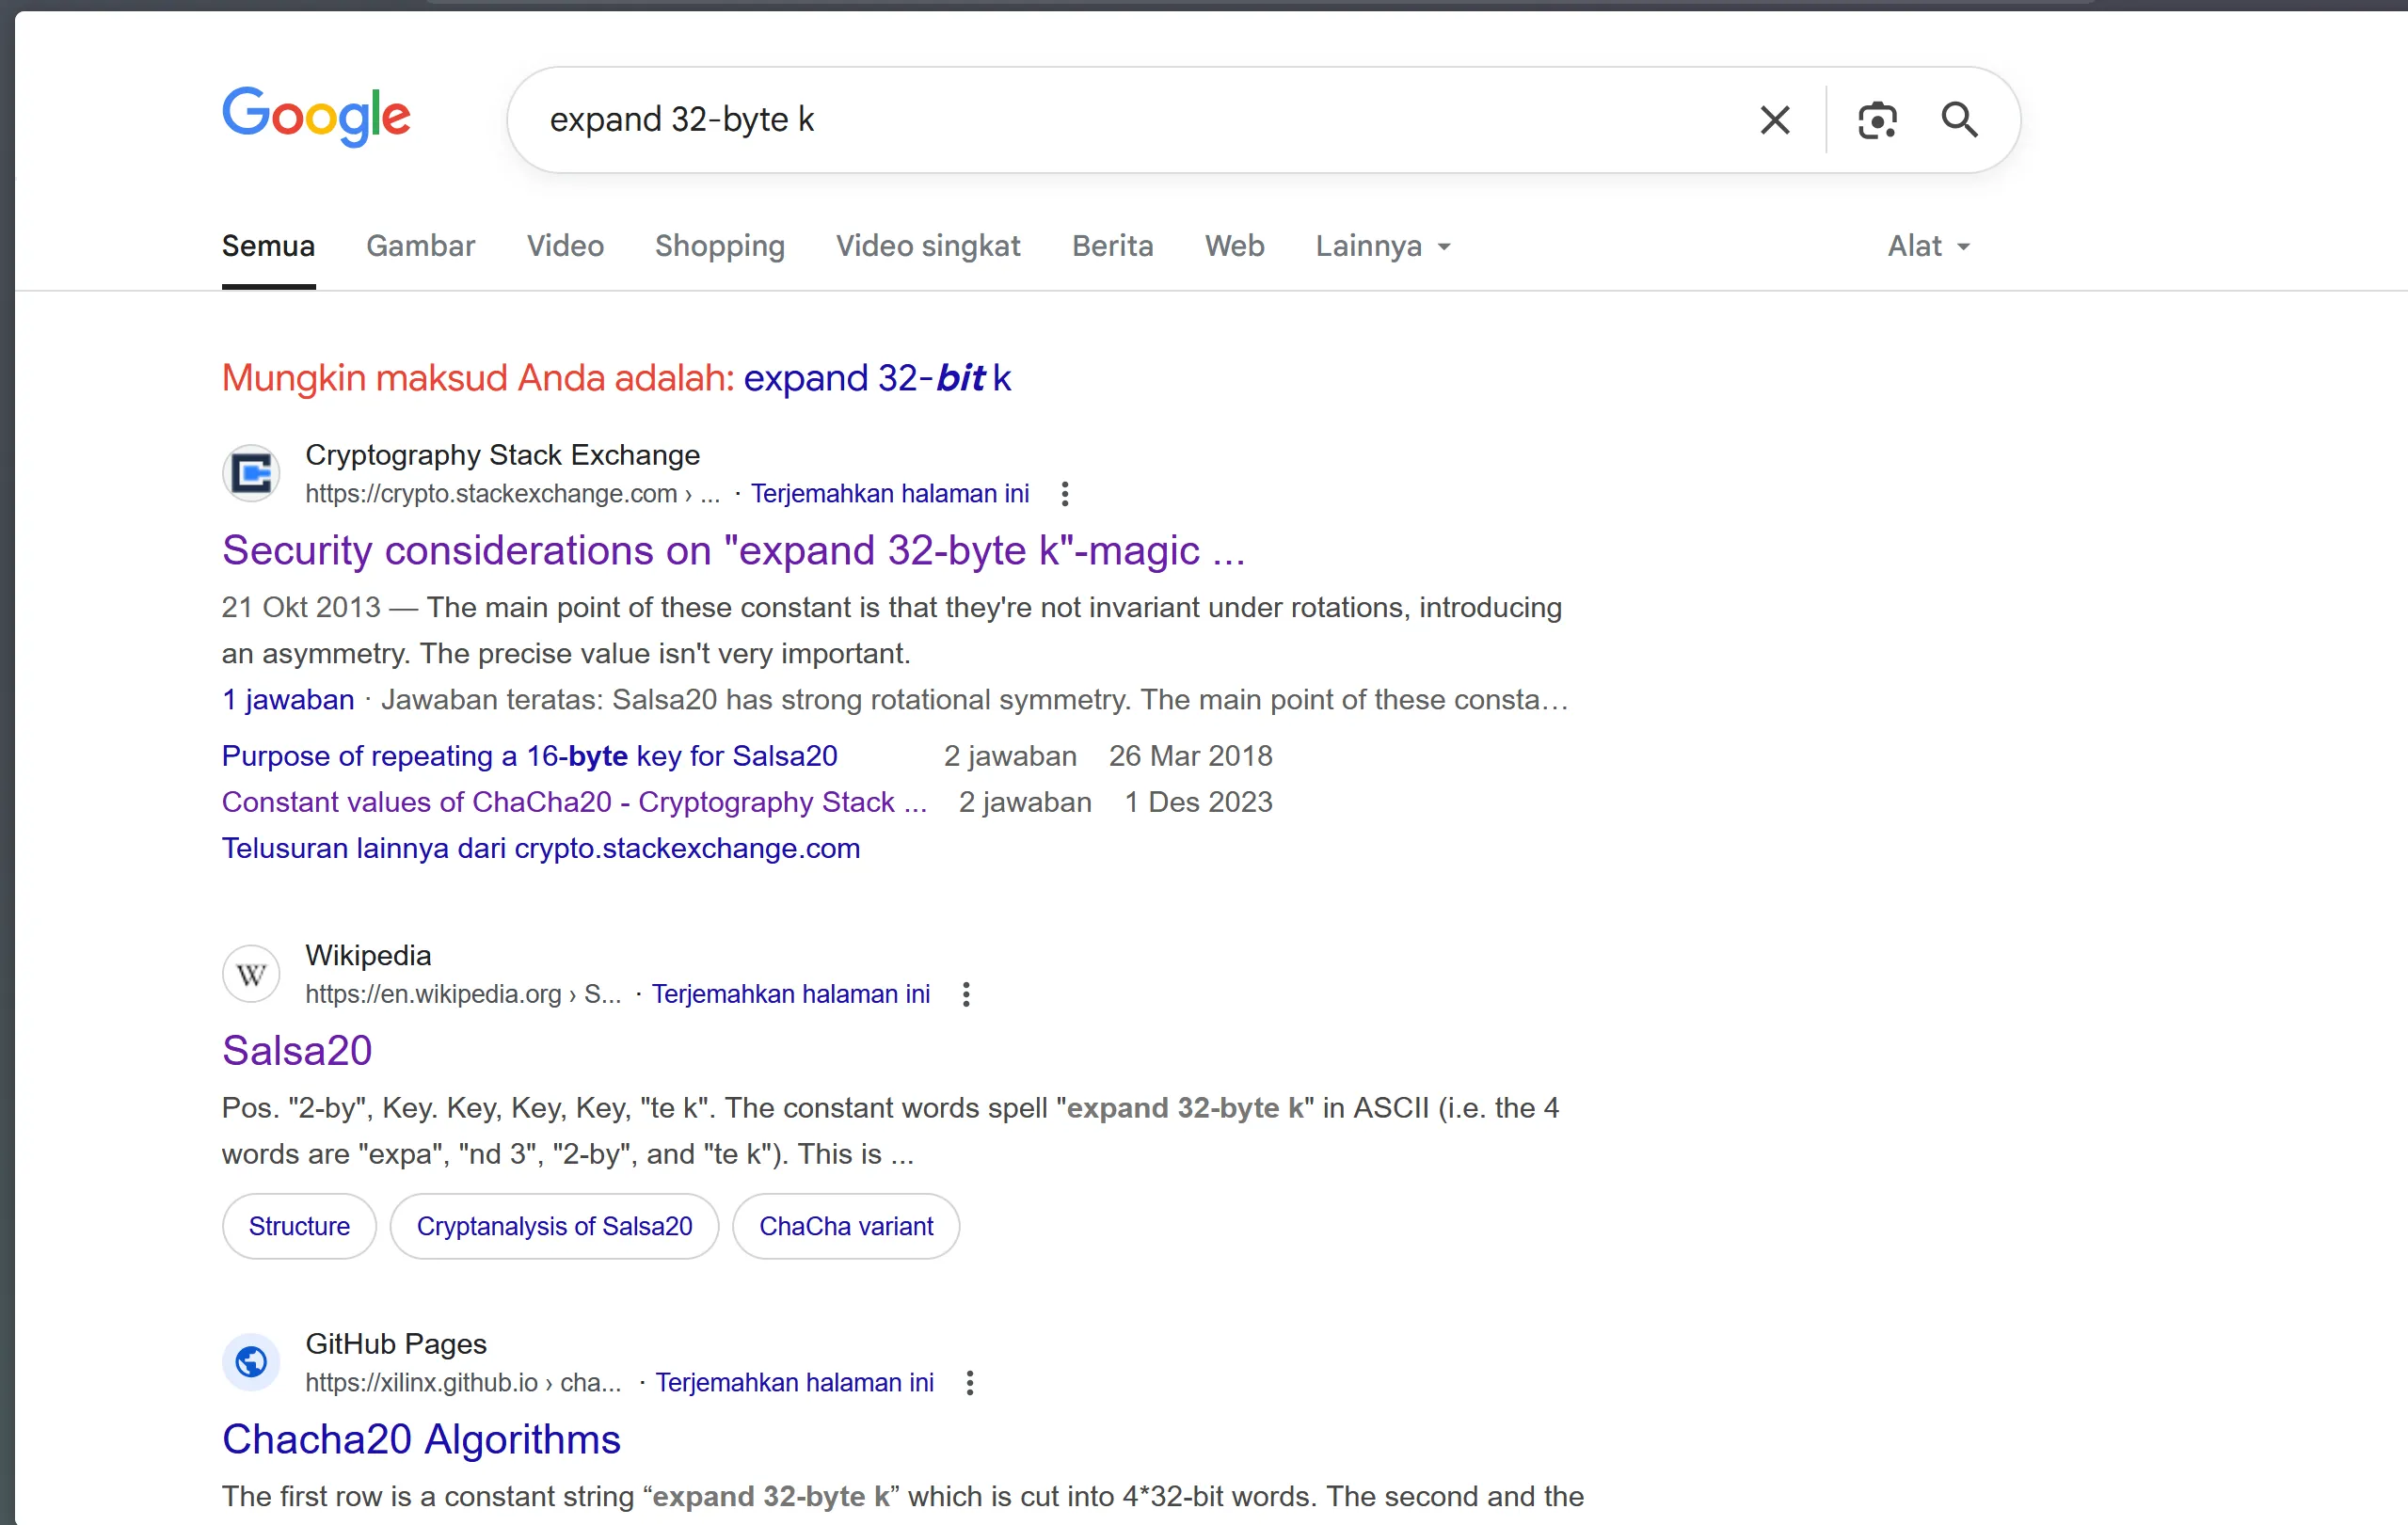The image size is (2408, 1525).
Task: Translate the Wikipedia page
Action: tap(790, 994)
